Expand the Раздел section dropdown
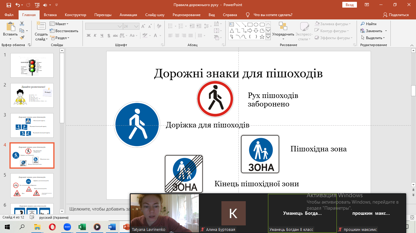416x233 pixels. (60, 38)
